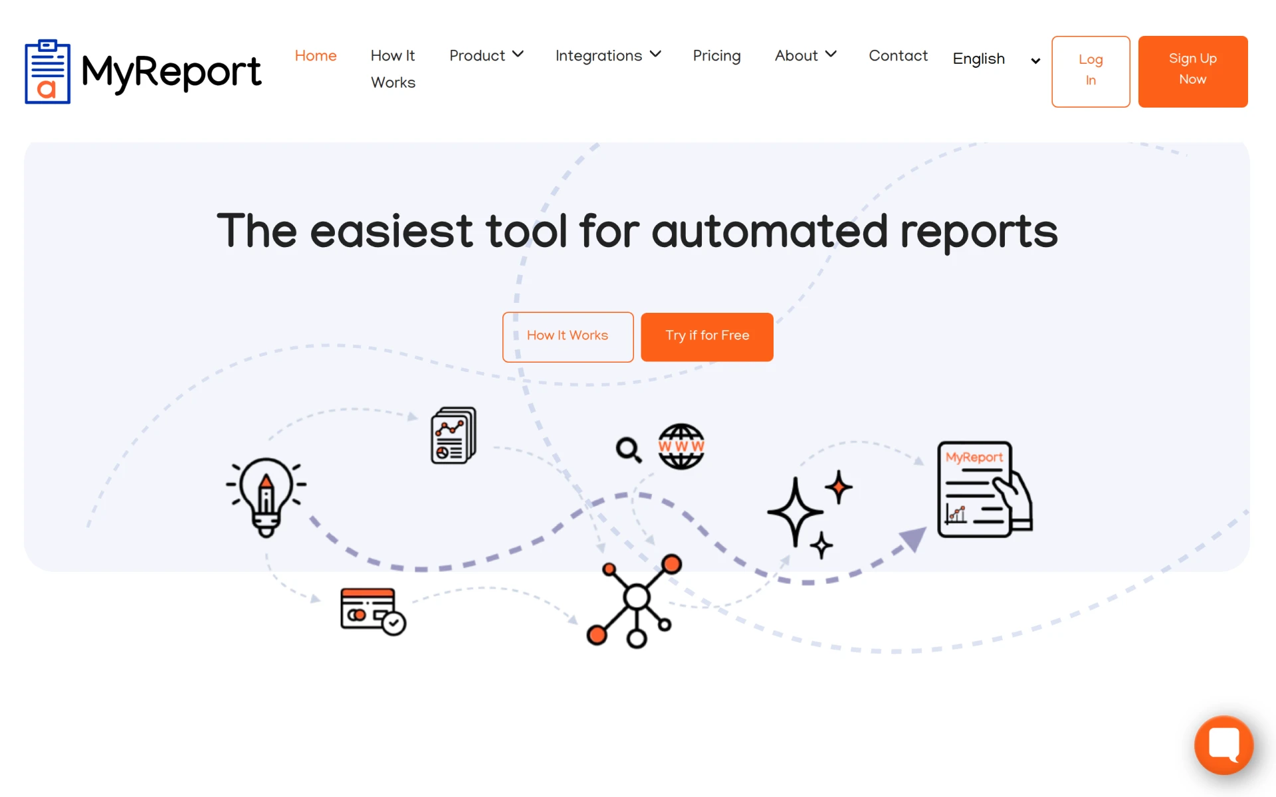Open the chat widget bubble
This screenshot has height=797, width=1276.
click(1223, 745)
